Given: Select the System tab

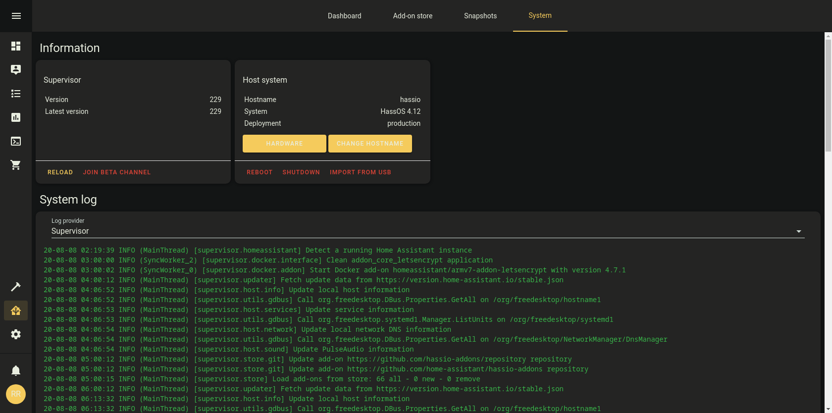Looking at the screenshot, I should click(x=540, y=16).
